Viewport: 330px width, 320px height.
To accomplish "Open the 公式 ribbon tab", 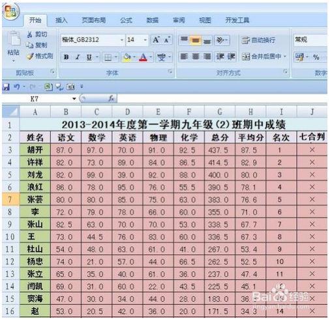I will tap(126, 20).
